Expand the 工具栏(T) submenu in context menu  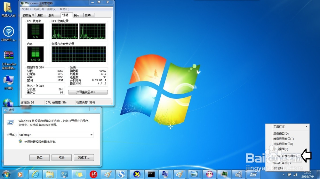point(287,127)
